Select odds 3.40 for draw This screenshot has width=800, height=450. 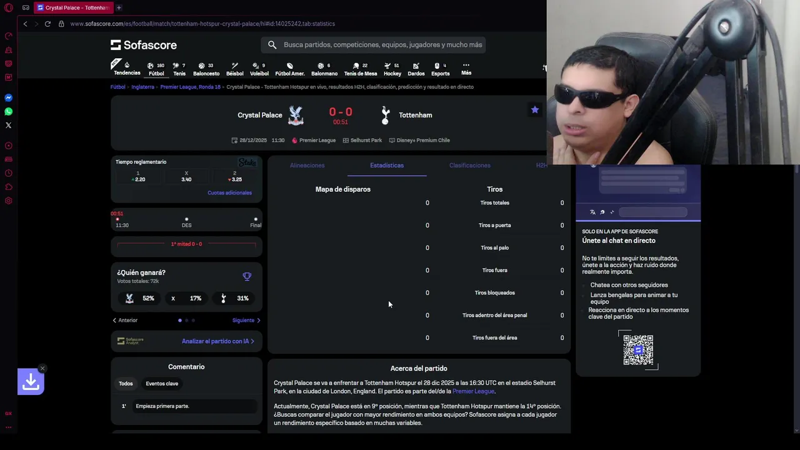coord(186,176)
